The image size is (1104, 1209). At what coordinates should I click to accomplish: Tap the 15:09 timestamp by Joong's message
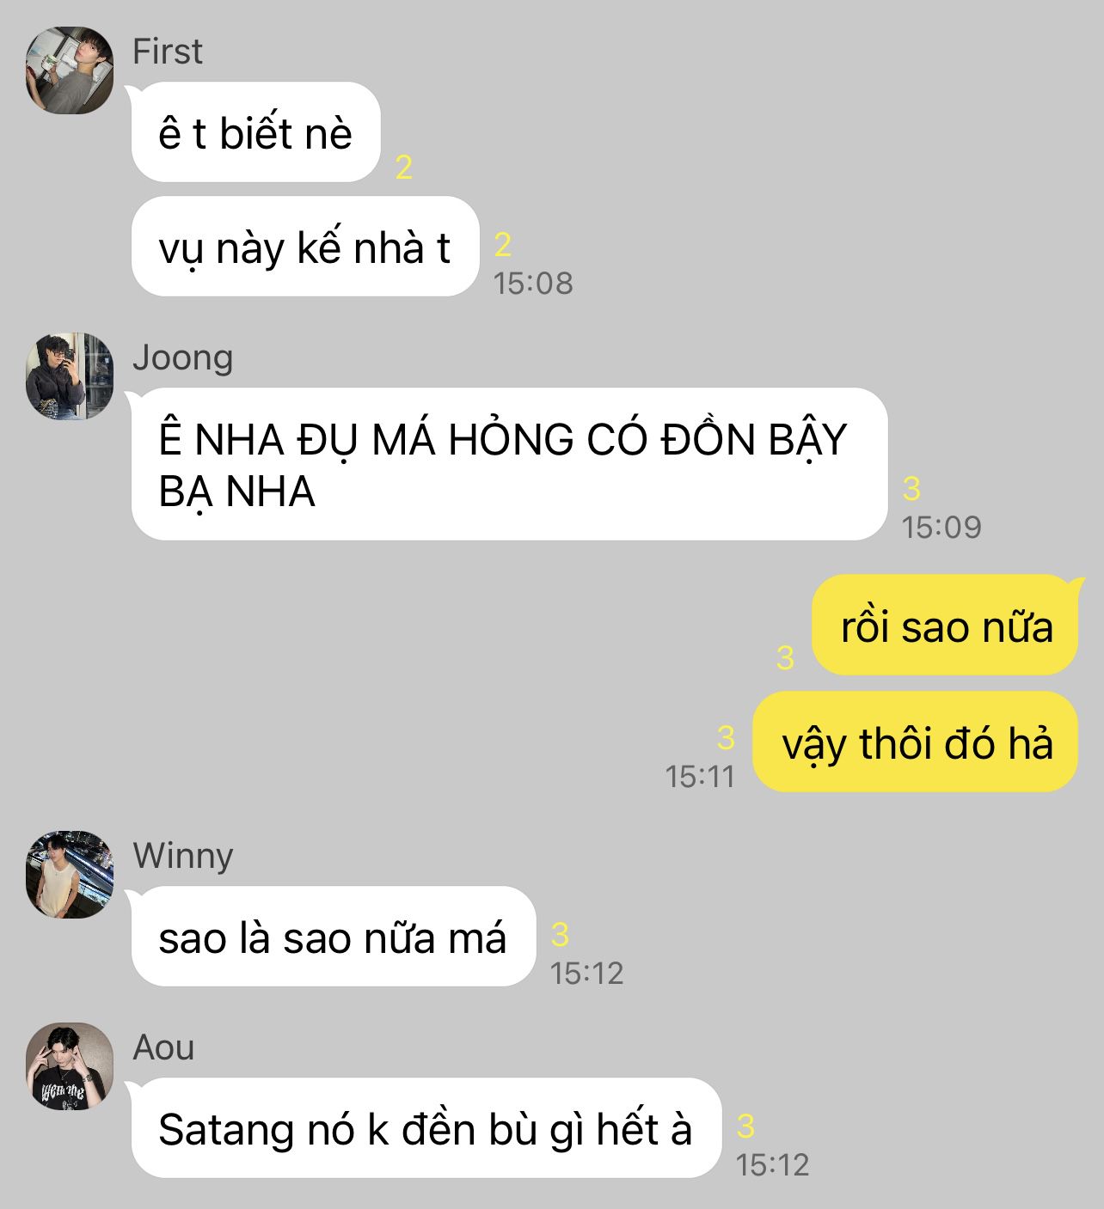[941, 527]
